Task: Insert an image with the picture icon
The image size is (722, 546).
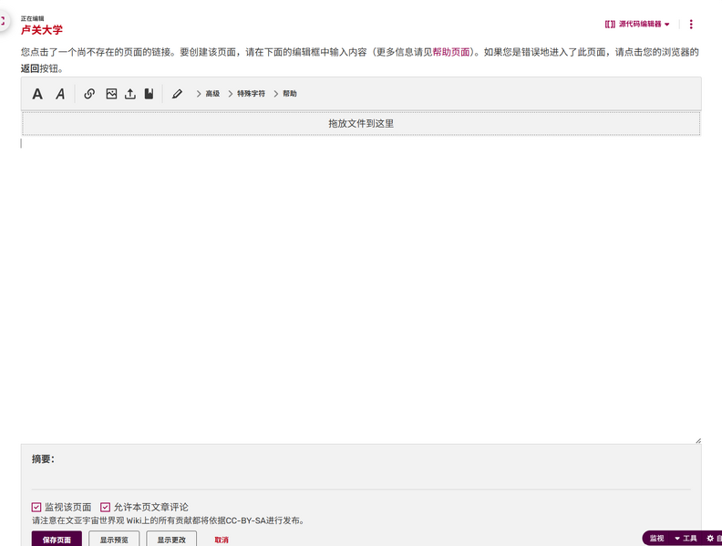Action: point(111,94)
